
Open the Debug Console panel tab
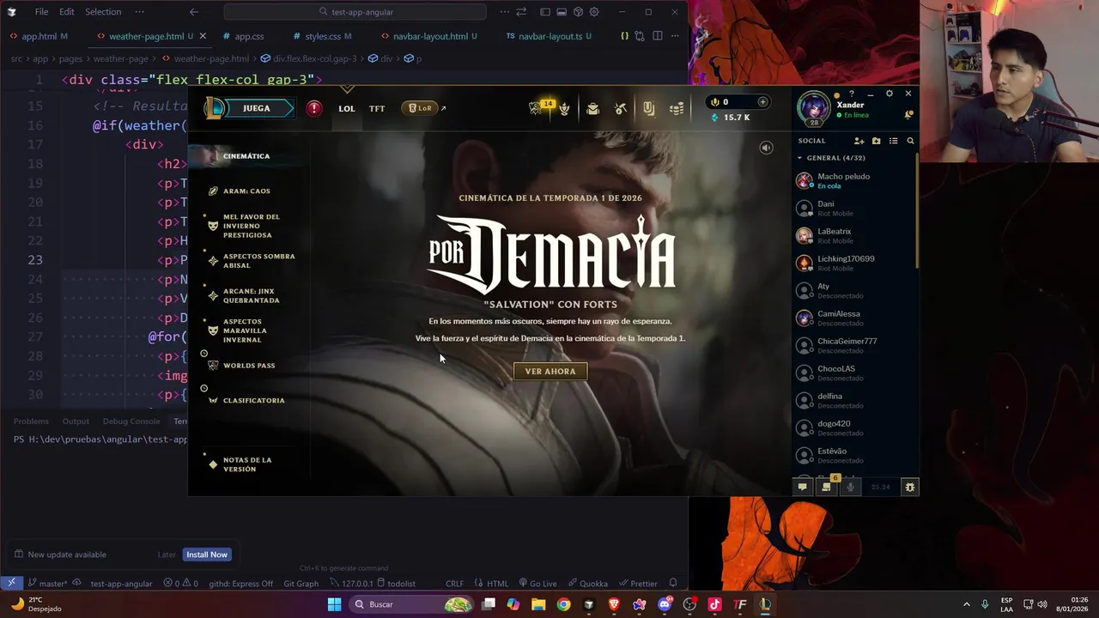pyautogui.click(x=131, y=421)
